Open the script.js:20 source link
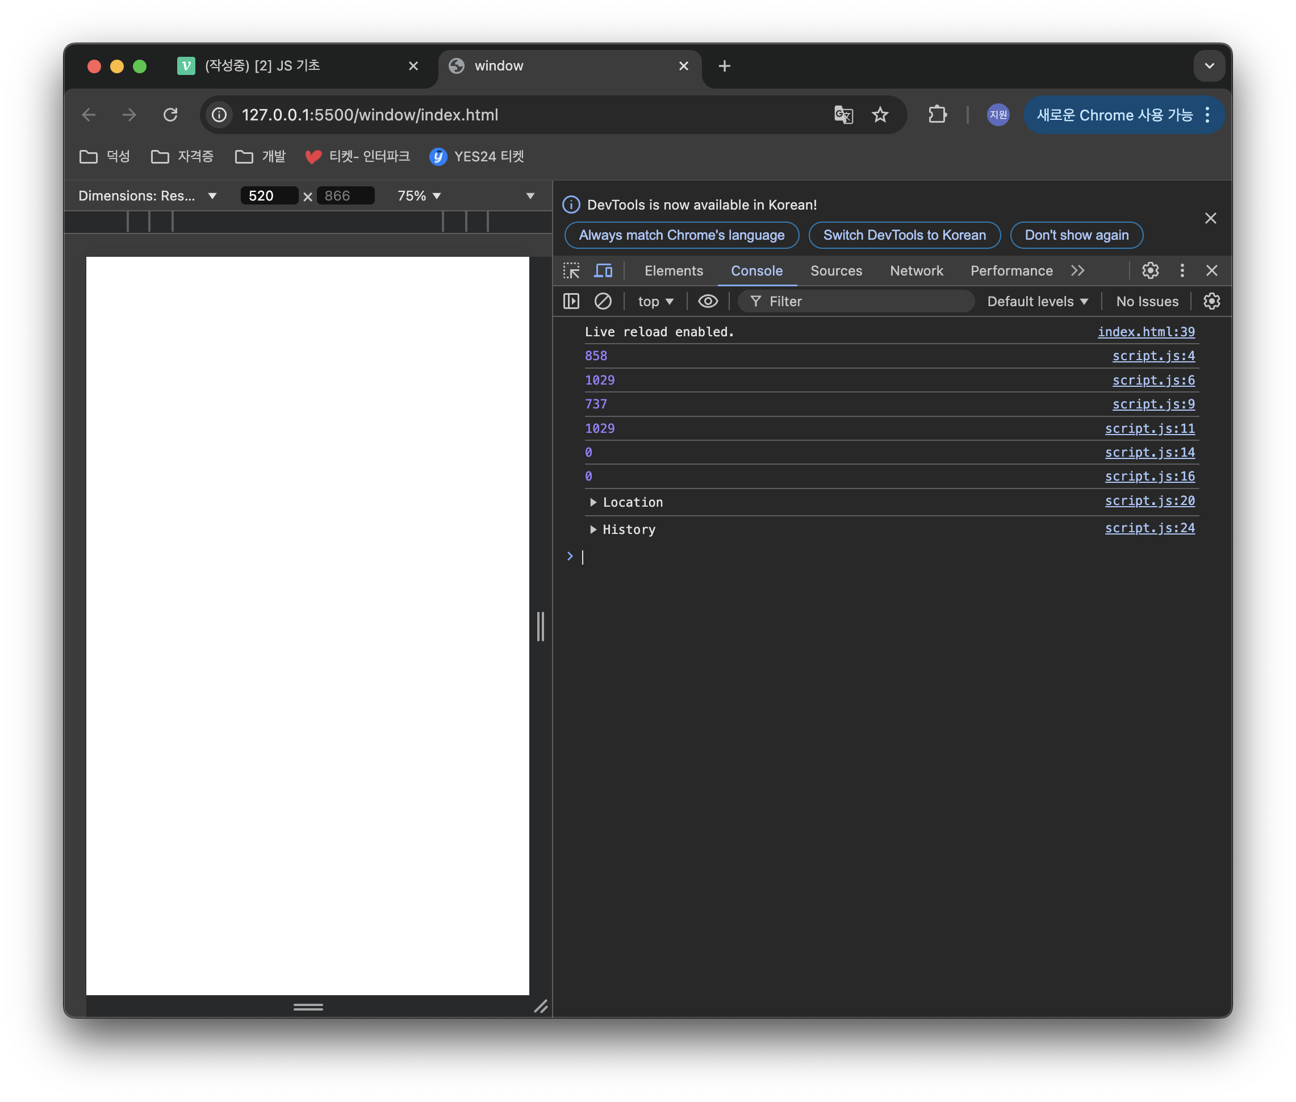Screen dimensions: 1296x1102 [x=1149, y=500]
